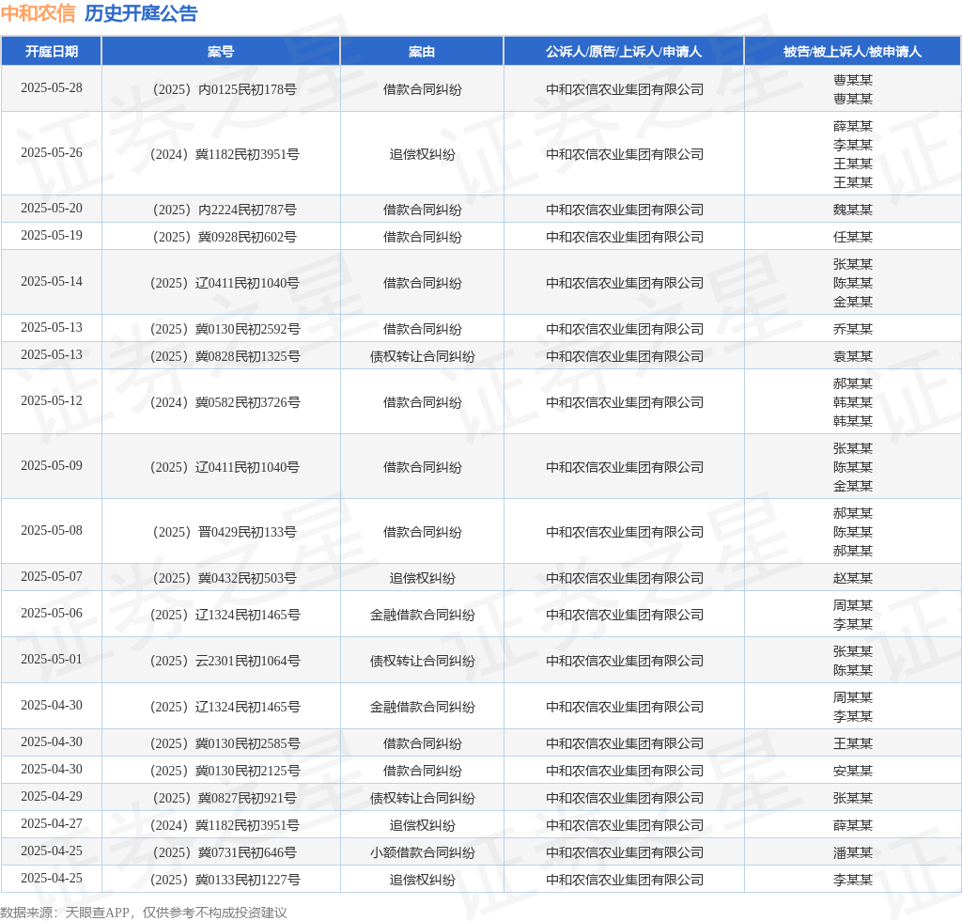Click date cell 2025-05-26
The height and width of the screenshot is (921, 962).
[x=52, y=153]
